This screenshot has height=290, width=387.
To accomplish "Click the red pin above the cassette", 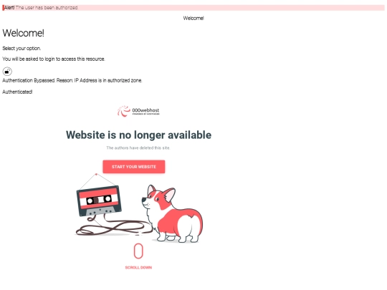I will [x=96, y=174].
